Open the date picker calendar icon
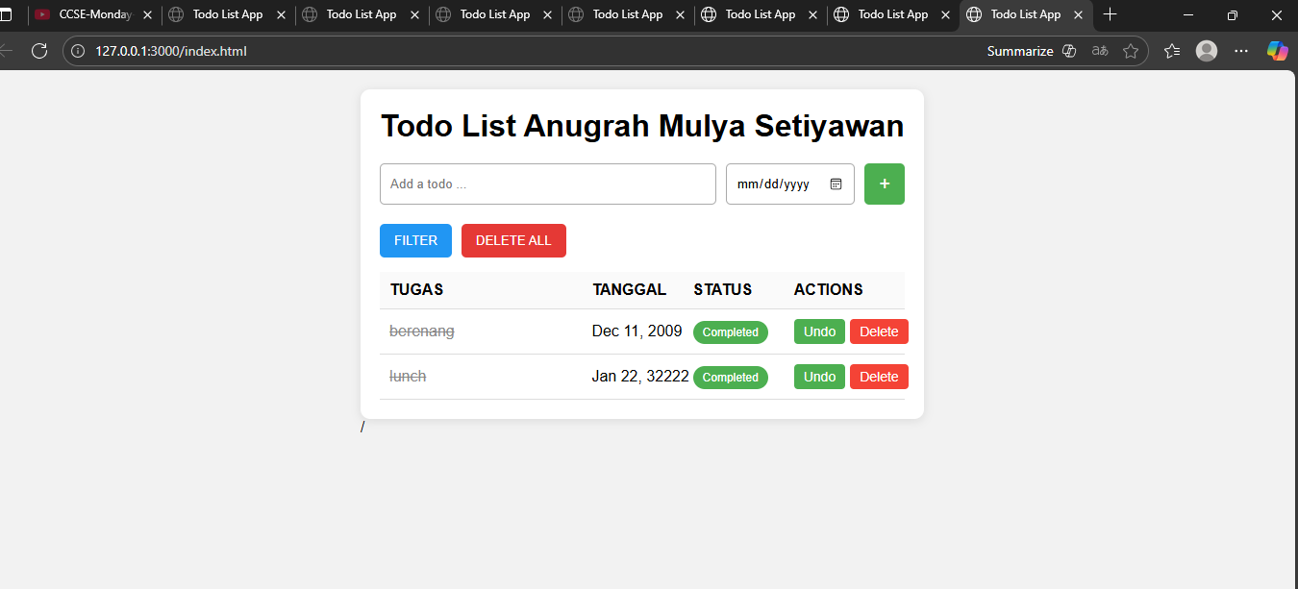Screen dimensions: 1298x589 click(x=836, y=184)
